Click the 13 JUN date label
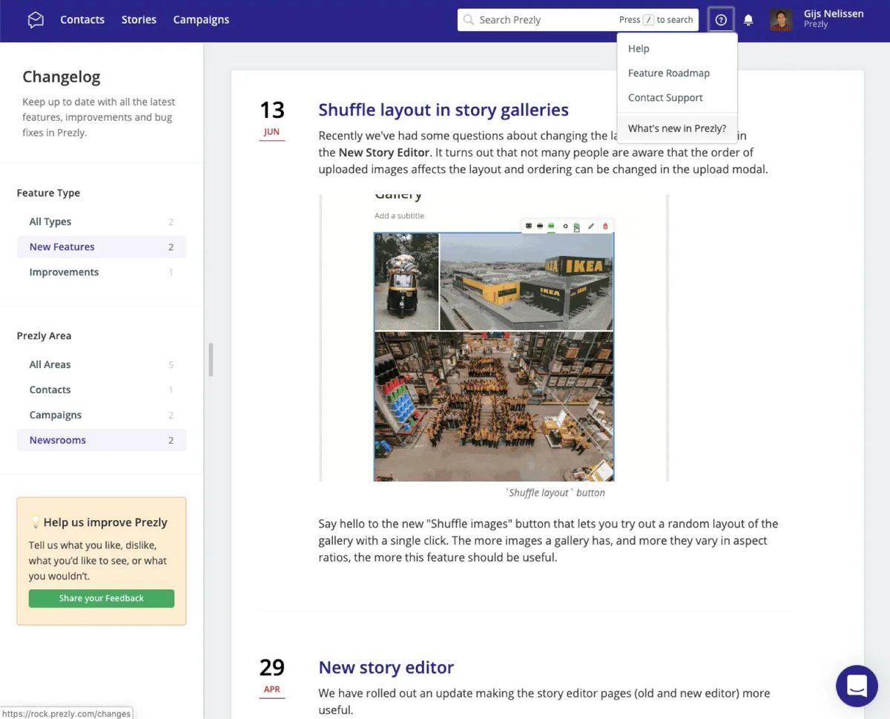The image size is (890, 719). click(x=272, y=119)
